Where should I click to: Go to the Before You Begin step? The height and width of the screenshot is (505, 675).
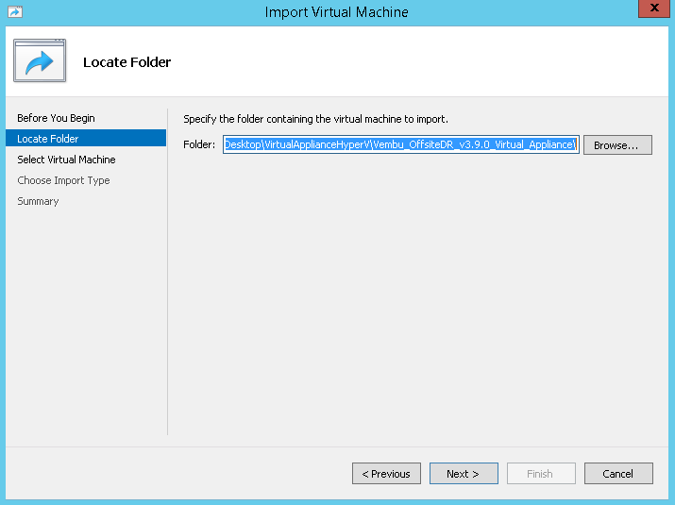(x=56, y=118)
